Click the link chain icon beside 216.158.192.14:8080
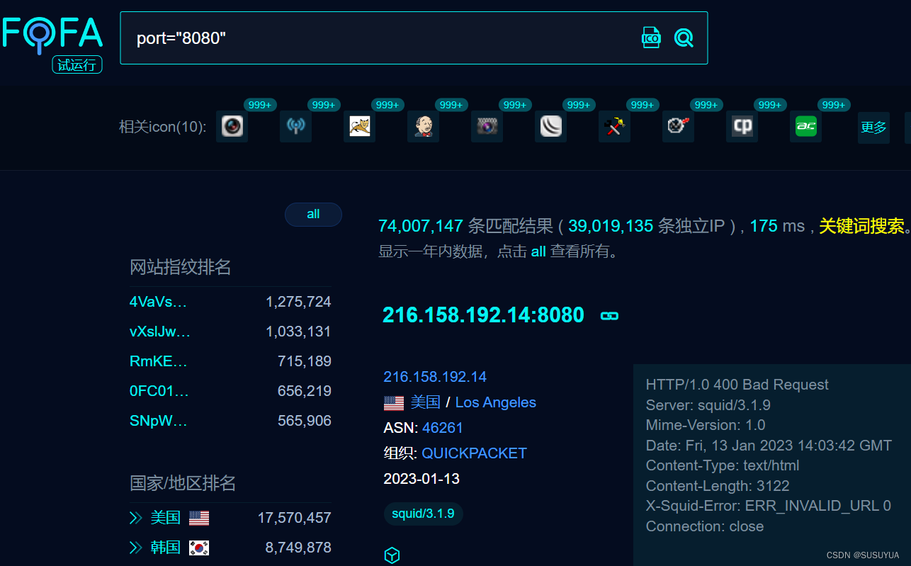911x566 pixels. click(x=609, y=316)
